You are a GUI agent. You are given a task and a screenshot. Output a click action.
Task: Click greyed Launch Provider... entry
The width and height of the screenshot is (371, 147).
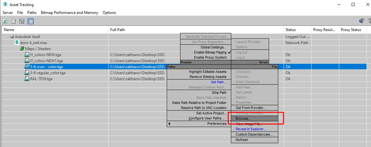pos(249,42)
